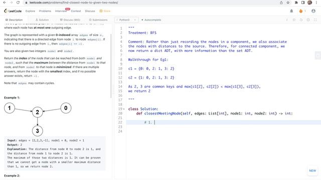The width and height of the screenshot is (321, 180).
Task: Click def closestMeetingNode line in editor
Action: pos(214,113)
